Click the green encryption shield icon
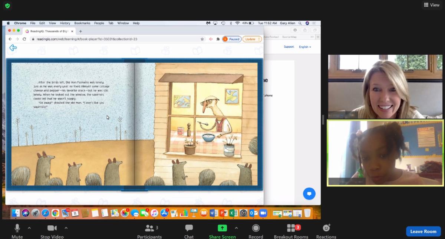The height and width of the screenshot is (239, 445). (x=7, y=6)
